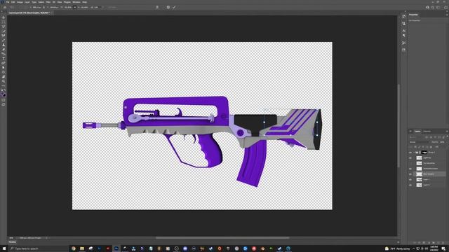449x252 pixels.
Task: Open the Layers panel flyout menu
Action: click(x=447, y=131)
